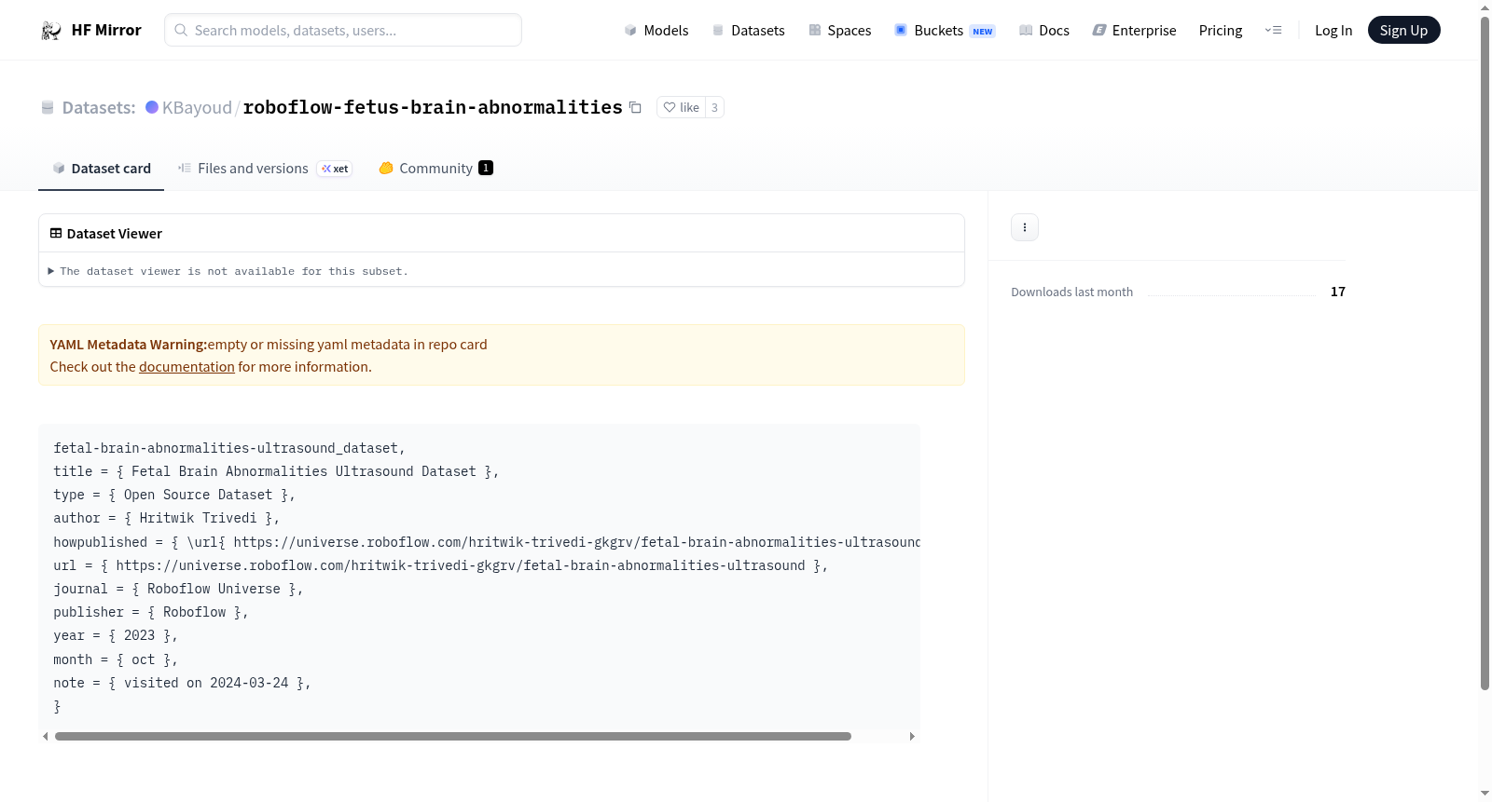Click the KBayoud avatar circle
1492x802 pixels.
[152, 107]
